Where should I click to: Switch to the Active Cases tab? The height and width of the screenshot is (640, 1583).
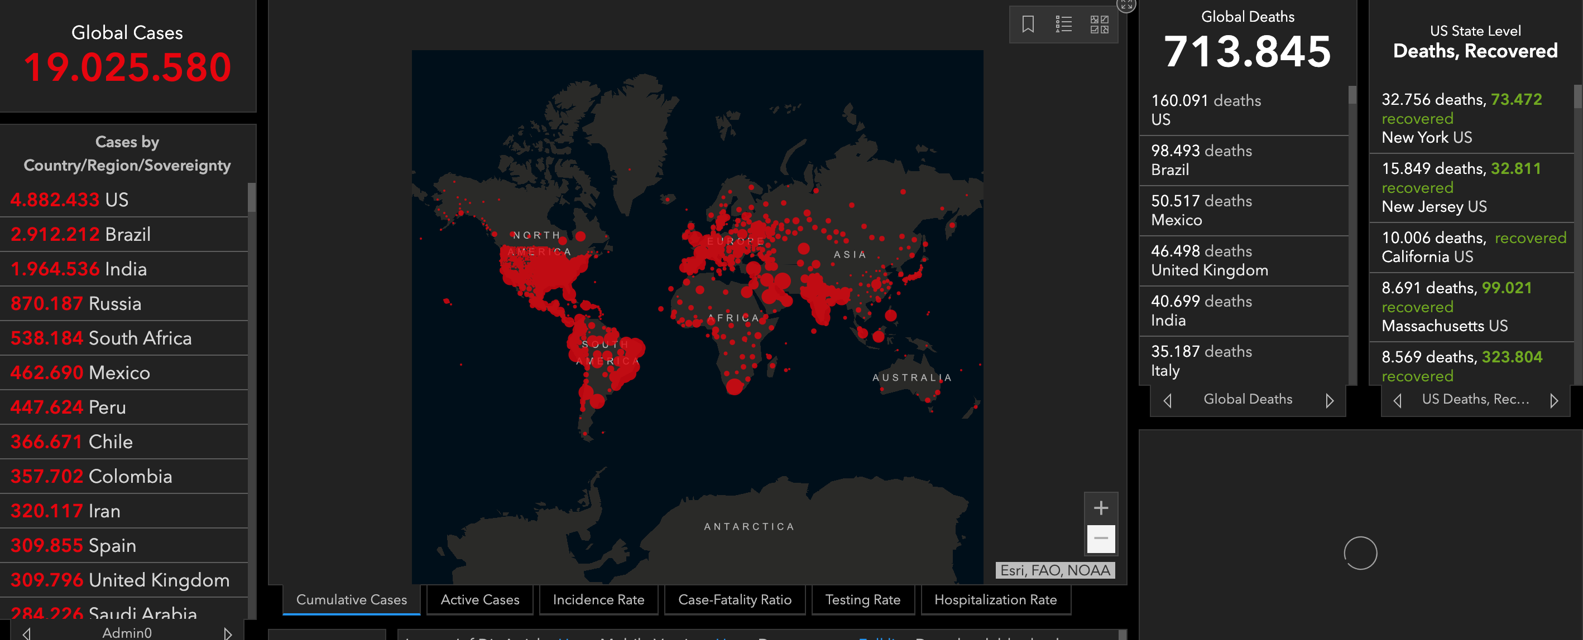coord(480,599)
